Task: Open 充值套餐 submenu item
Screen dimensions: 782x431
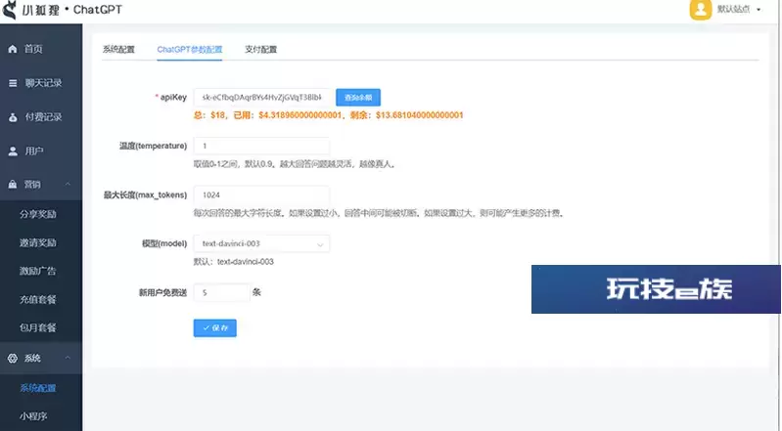Action: point(38,299)
